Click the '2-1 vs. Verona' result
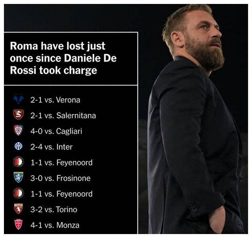 [55, 100]
